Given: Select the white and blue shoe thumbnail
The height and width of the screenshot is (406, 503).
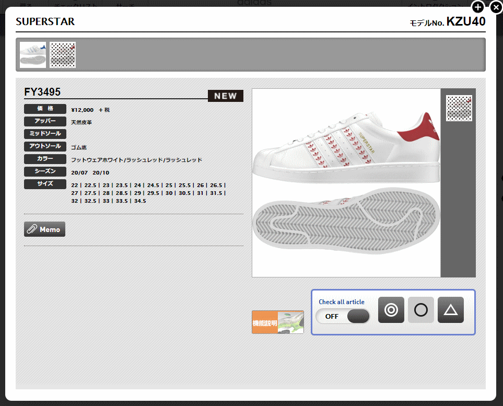Looking at the screenshot, I should tap(33, 55).
